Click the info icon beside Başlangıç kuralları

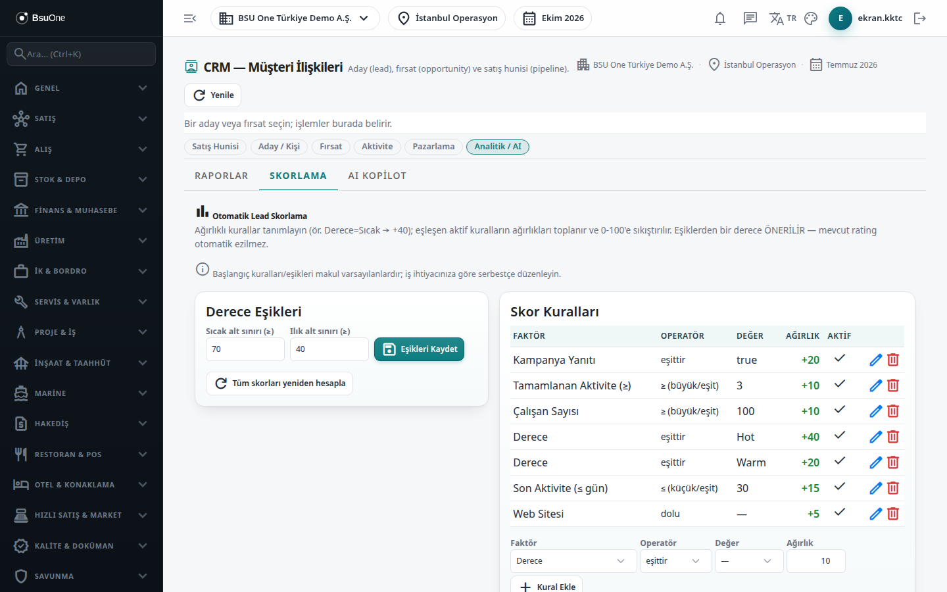[x=203, y=269]
